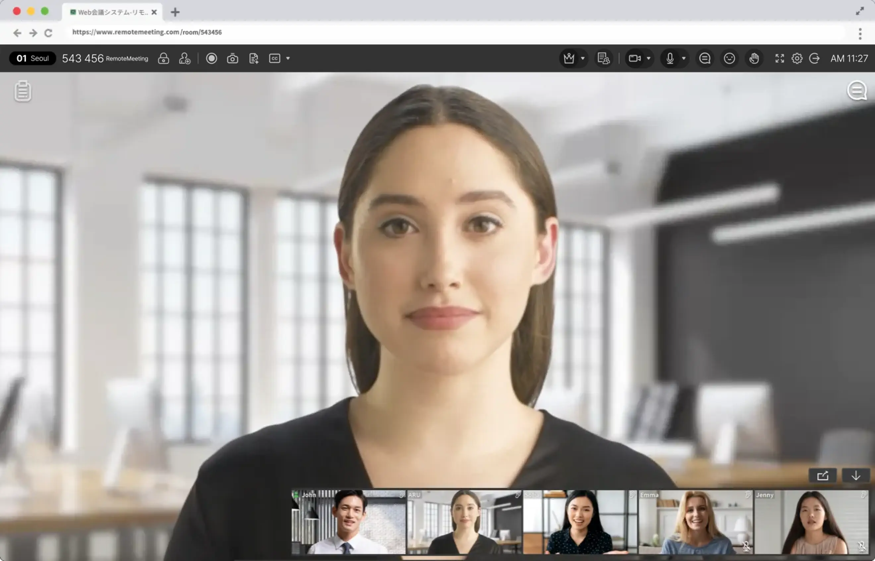The height and width of the screenshot is (561, 875).
Task: Expand the host crown dropdown menu
Action: point(583,58)
